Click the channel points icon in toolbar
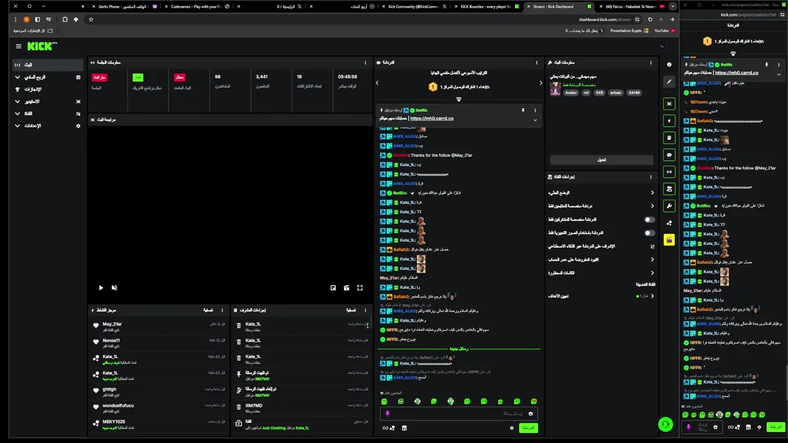 click(x=669, y=223)
